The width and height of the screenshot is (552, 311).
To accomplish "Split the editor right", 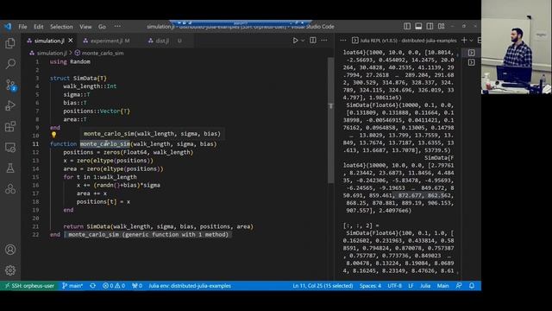I will (x=312, y=41).
